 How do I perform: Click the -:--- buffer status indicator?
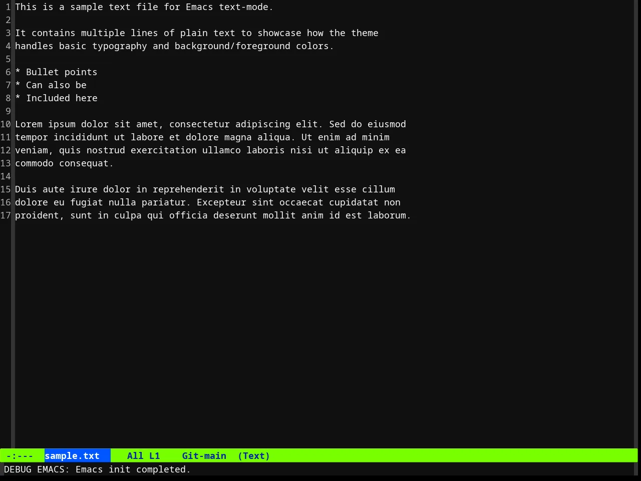point(20,456)
